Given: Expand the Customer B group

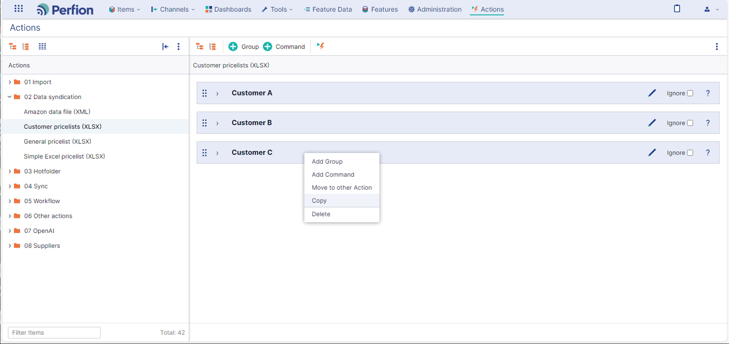Looking at the screenshot, I should click(x=218, y=123).
